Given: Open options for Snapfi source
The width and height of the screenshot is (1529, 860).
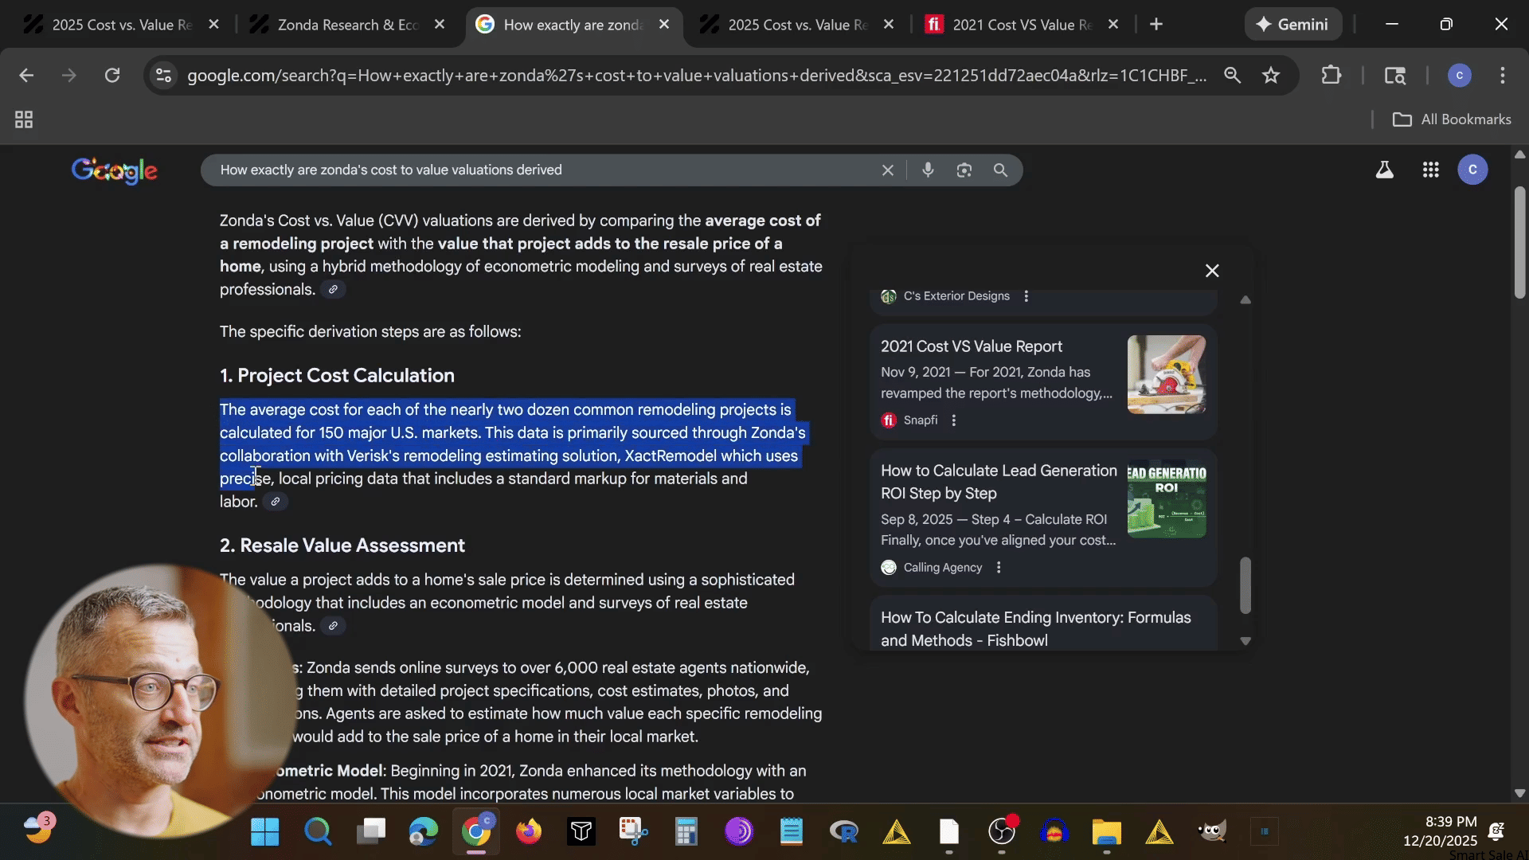Looking at the screenshot, I should 953,420.
